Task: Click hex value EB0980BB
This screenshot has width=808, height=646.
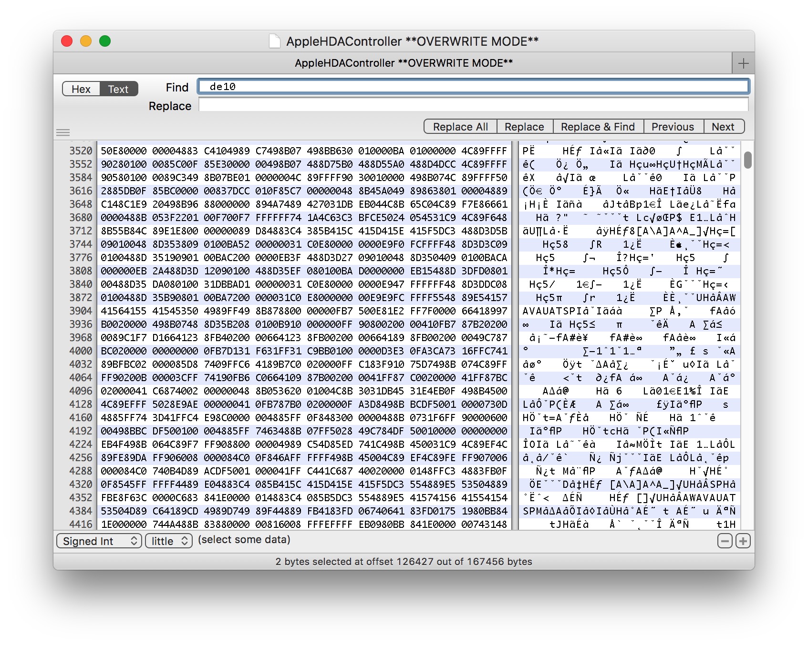Action: tap(382, 525)
